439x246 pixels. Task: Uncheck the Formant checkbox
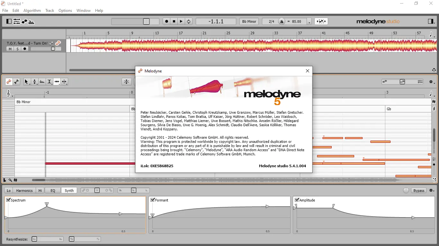(x=153, y=200)
